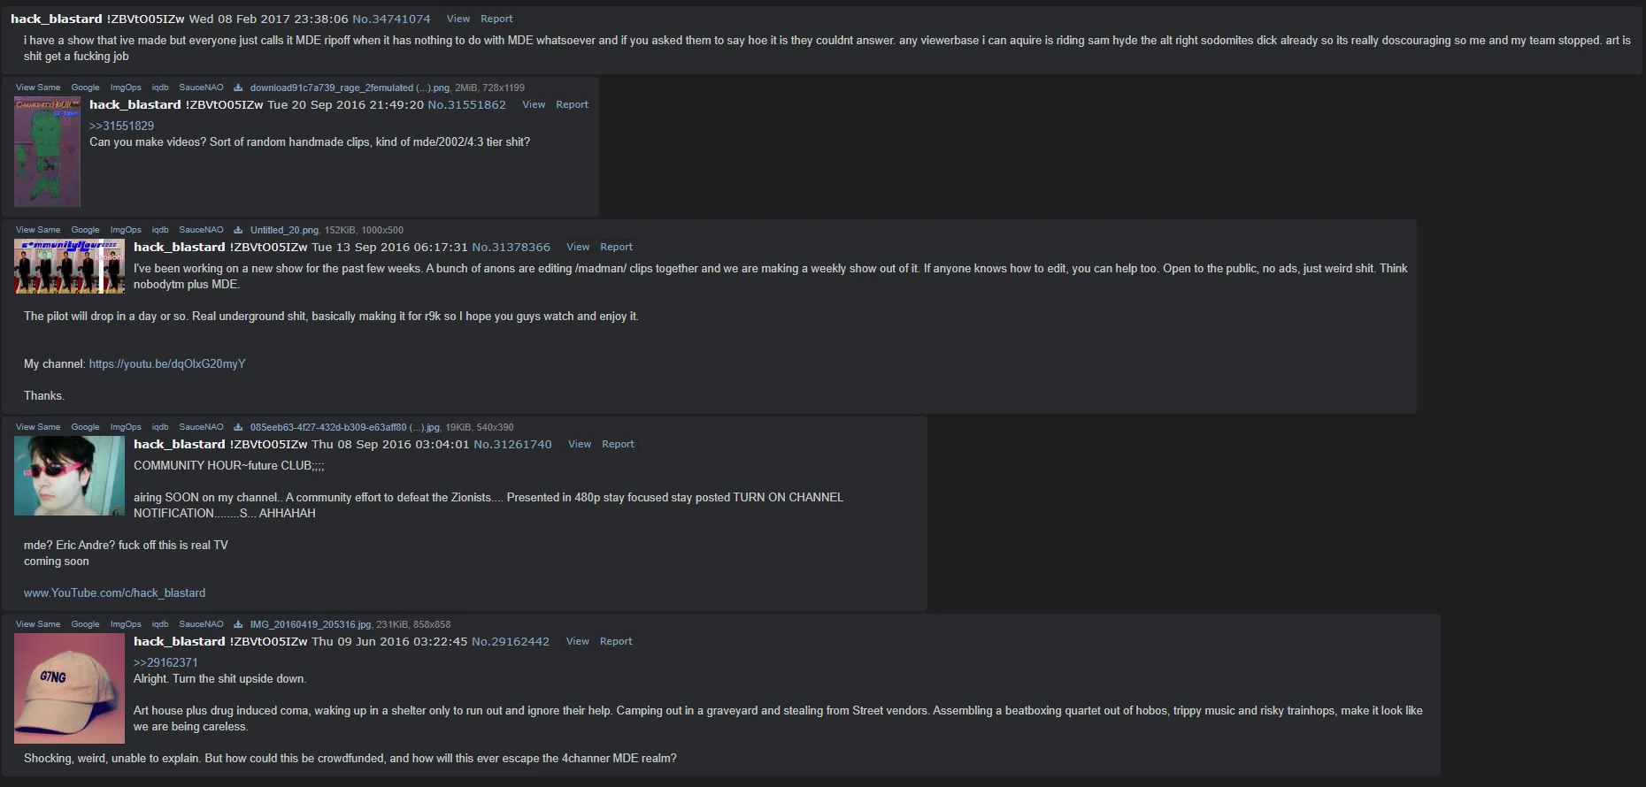Search Google for the 085eeb63 jpg image
1646x787 pixels.
85,427
